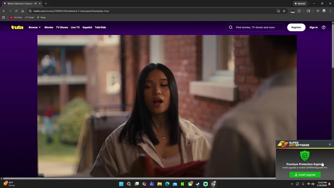Navigate to Live TV
The height and width of the screenshot is (188, 334).
pyautogui.click(x=75, y=27)
